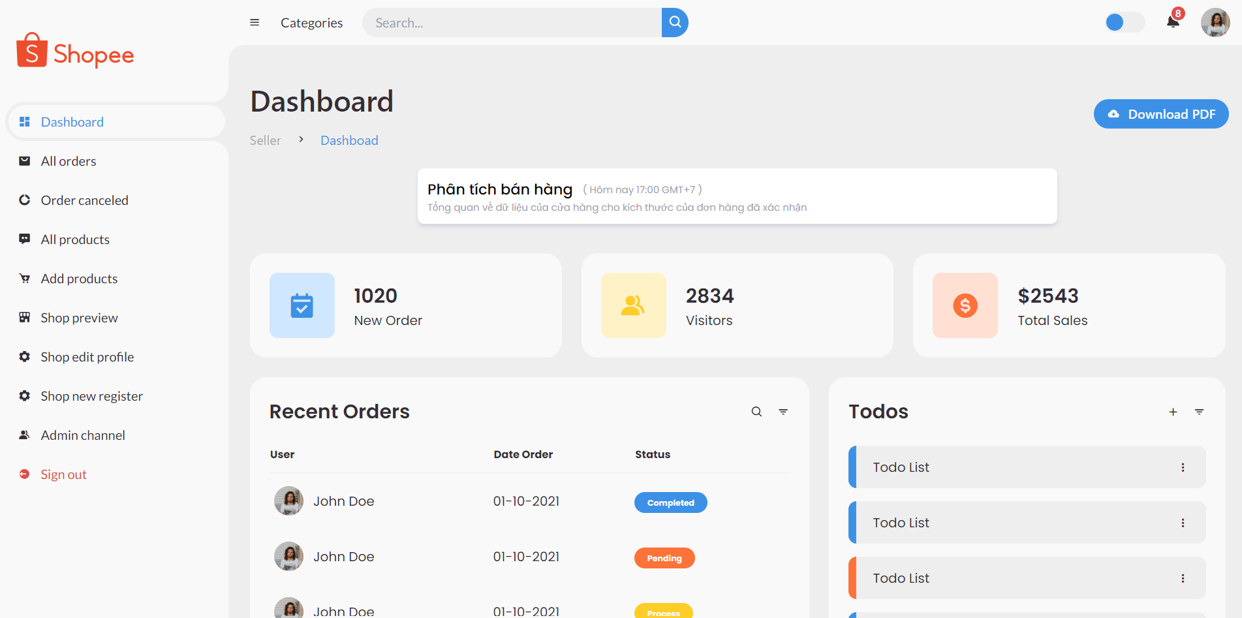The width and height of the screenshot is (1242, 618).
Task: Select the first Todo List item
Action: 1027,467
